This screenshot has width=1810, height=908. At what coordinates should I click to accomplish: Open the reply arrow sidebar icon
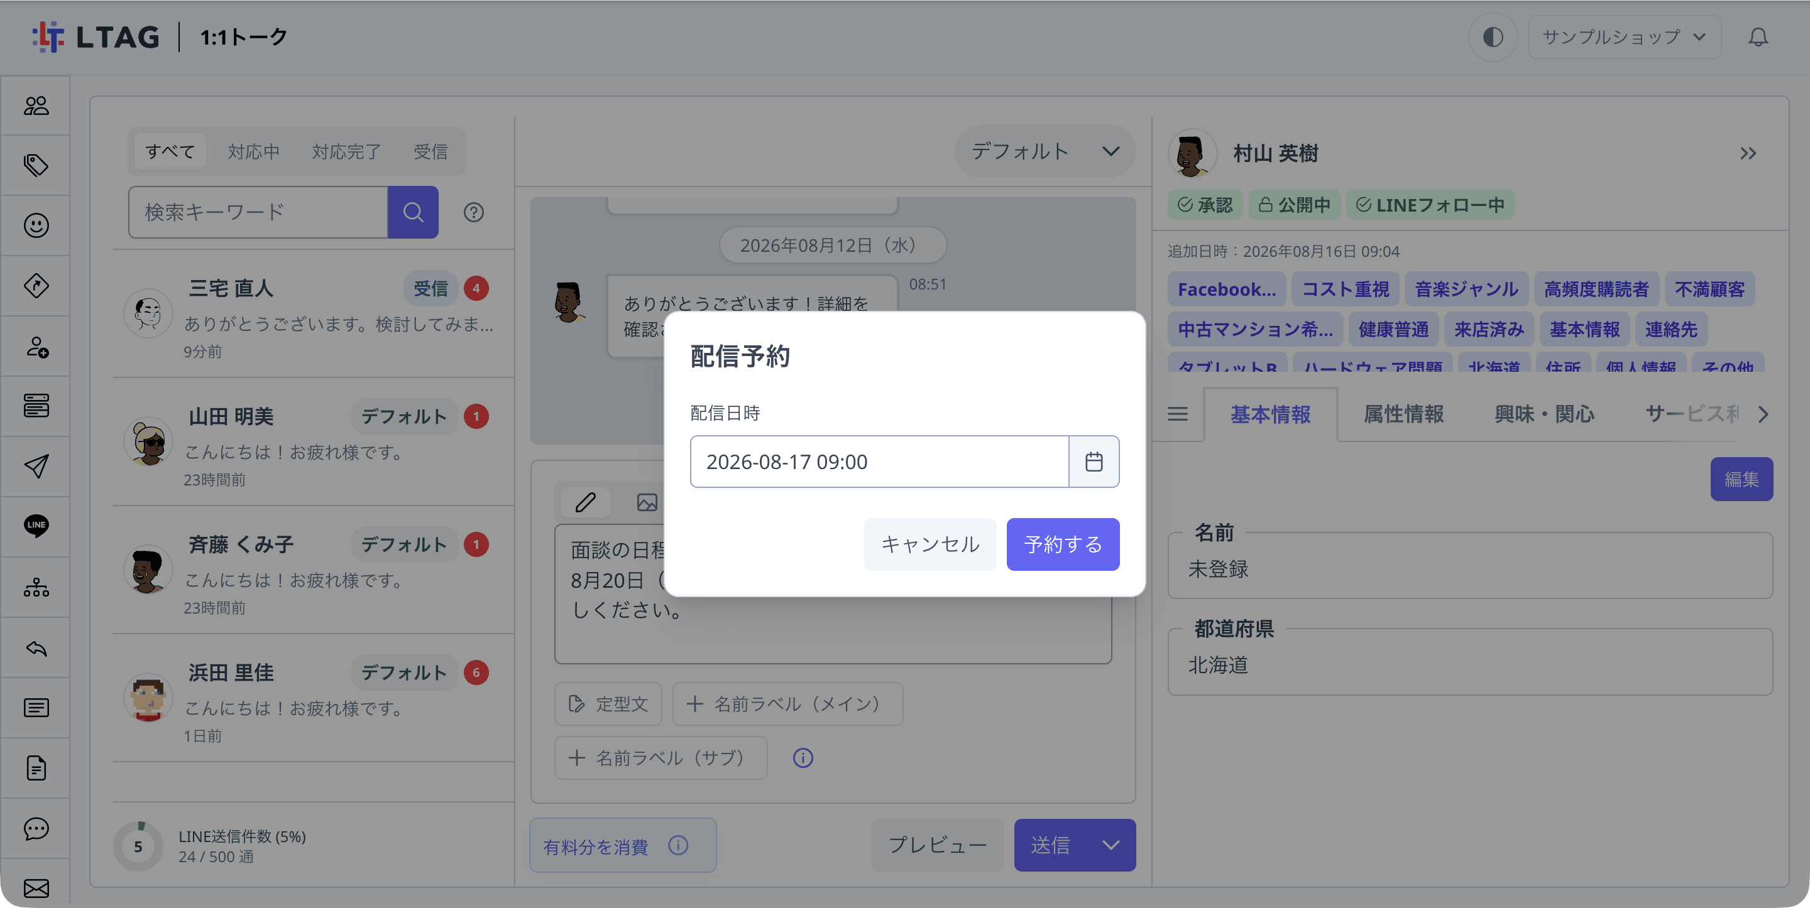36,647
